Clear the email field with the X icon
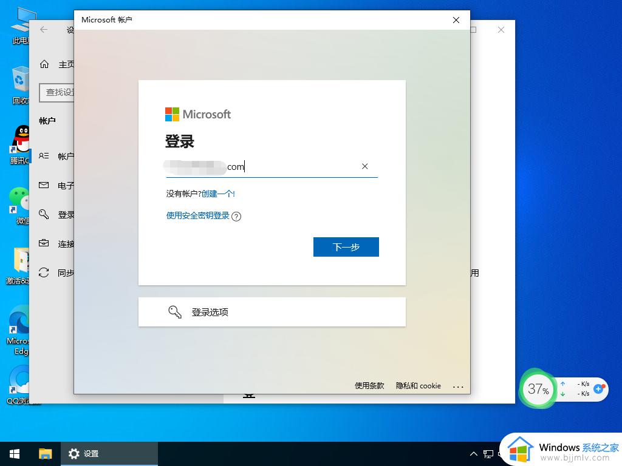 tap(364, 166)
